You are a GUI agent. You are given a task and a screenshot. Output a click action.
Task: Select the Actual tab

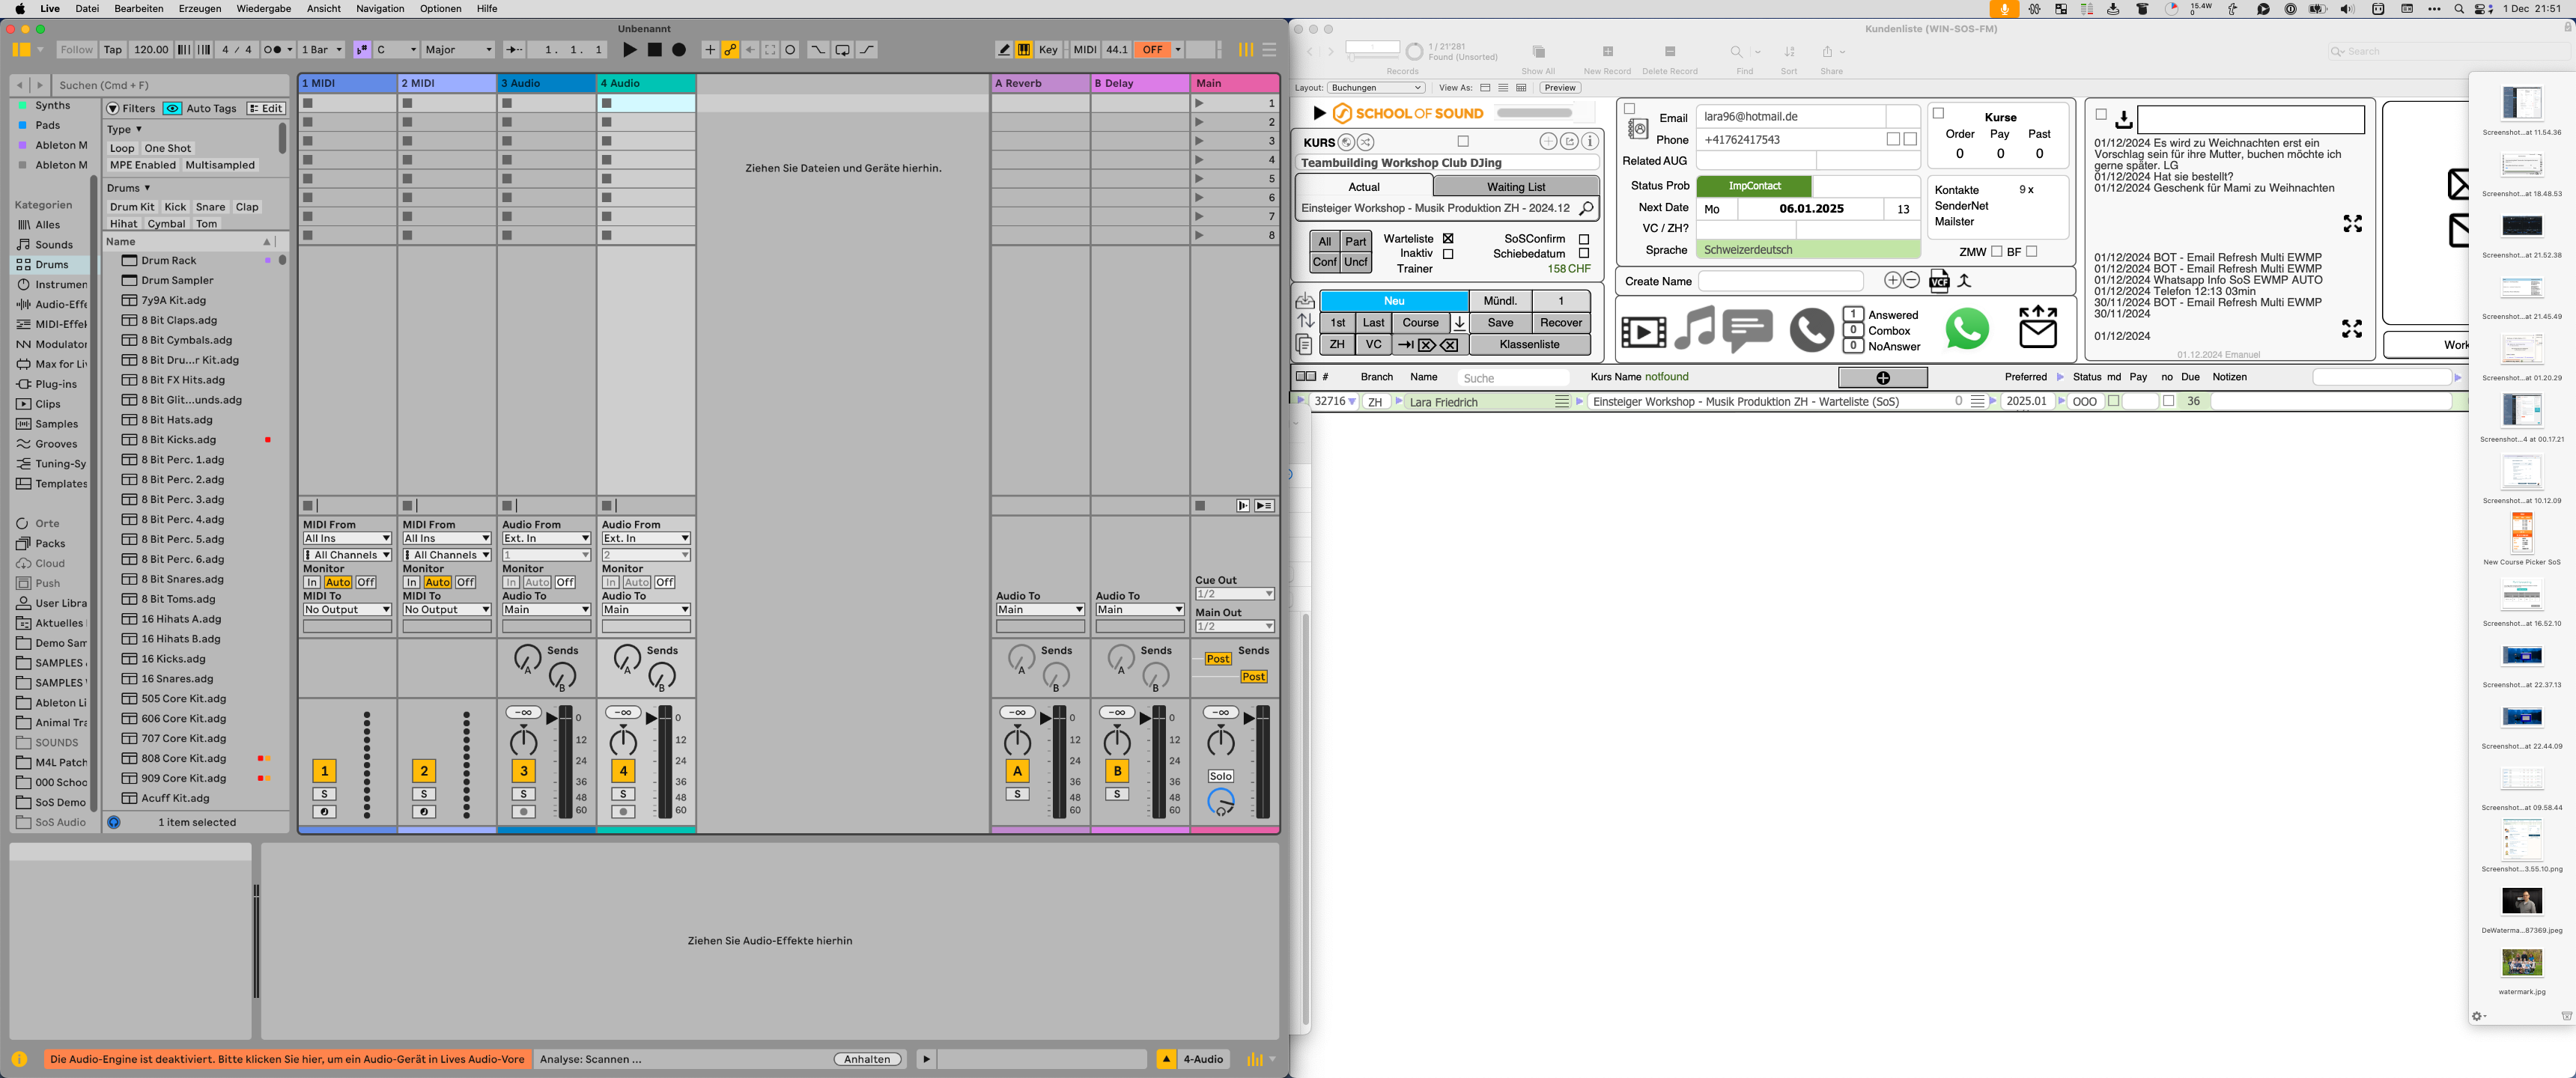[1364, 187]
